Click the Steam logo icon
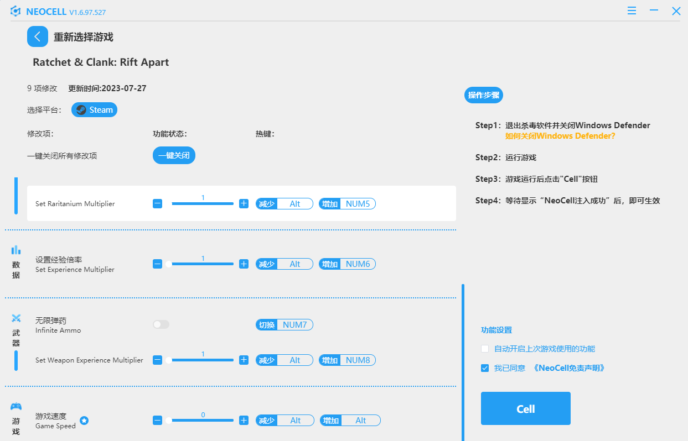Viewport: 688px width, 441px height. (81, 110)
